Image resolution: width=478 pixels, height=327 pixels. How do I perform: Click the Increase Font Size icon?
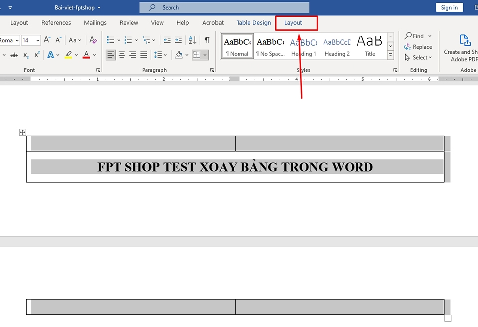pyautogui.click(x=47, y=39)
